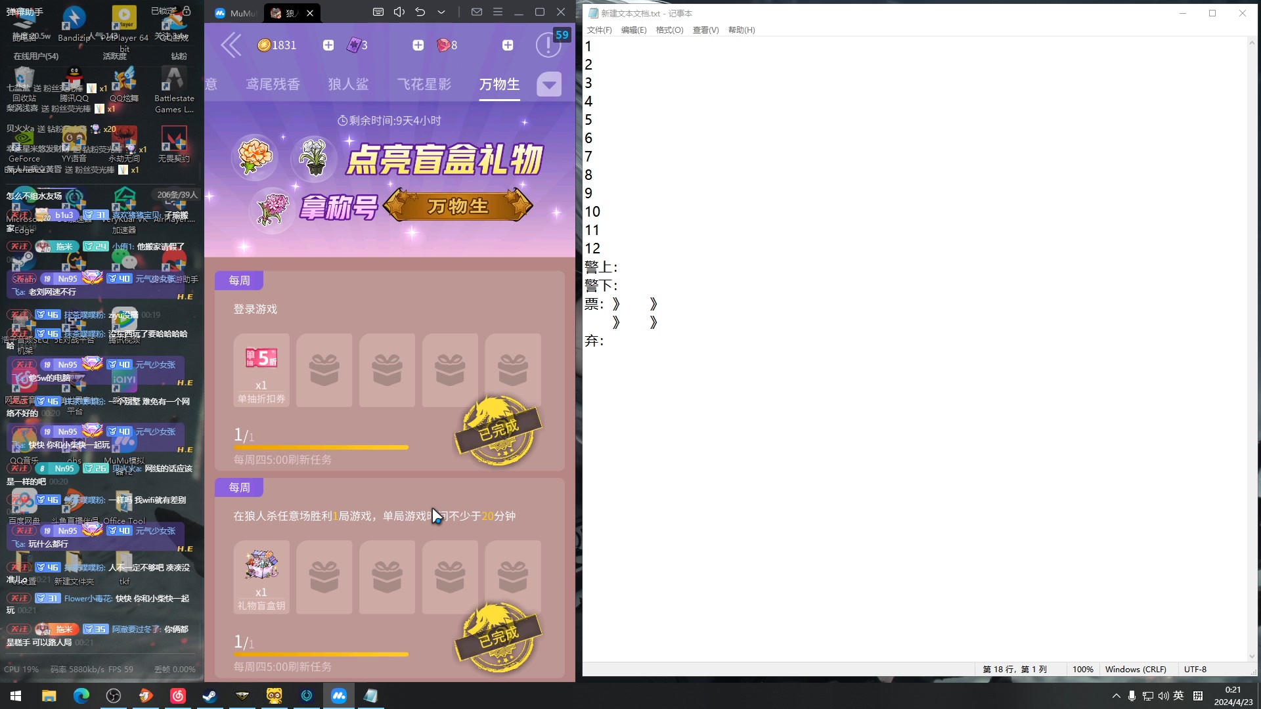Click the 100% zoom status in Notepad
The width and height of the screenshot is (1261, 709).
[x=1082, y=670]
